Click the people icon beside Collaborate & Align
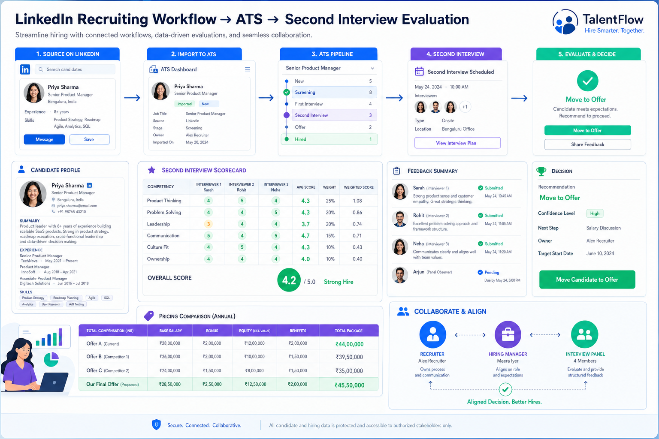 [403, 312]
